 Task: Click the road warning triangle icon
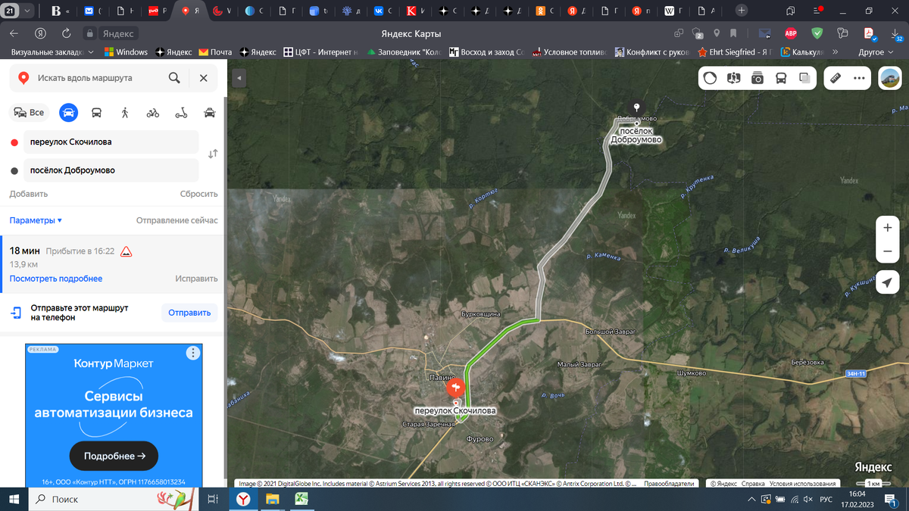127,251
